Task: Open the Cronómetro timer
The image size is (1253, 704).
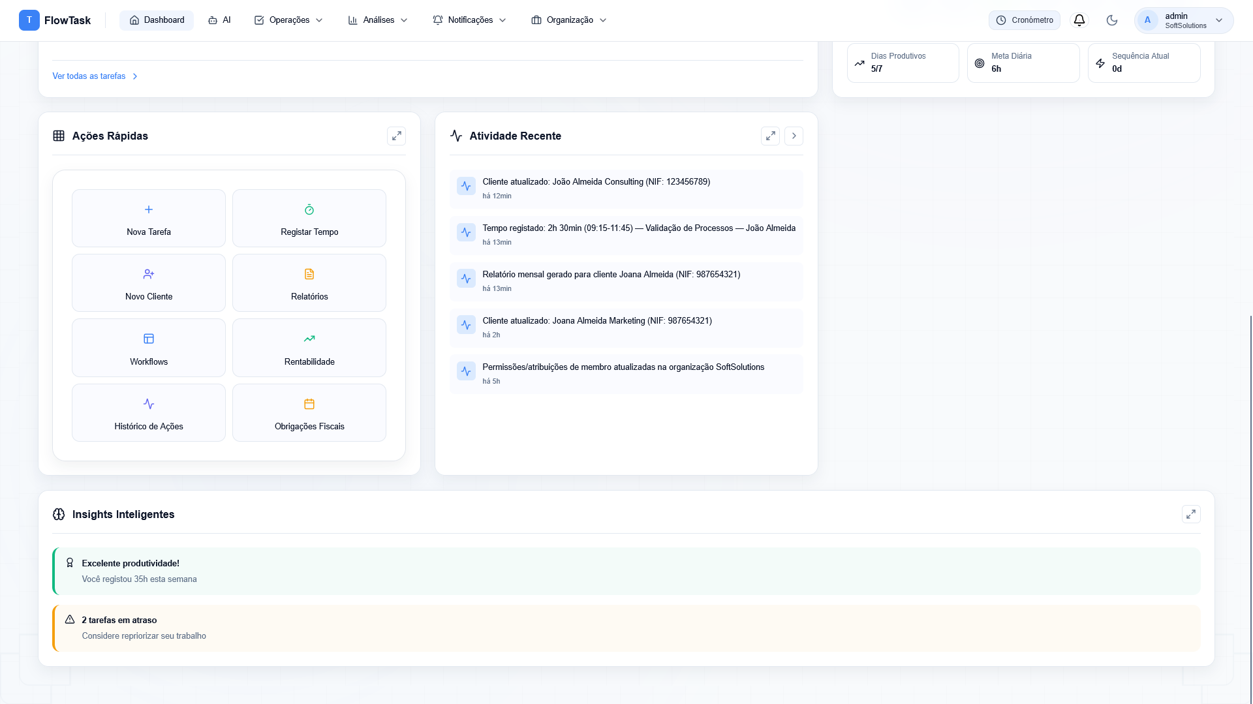Action: [x=1025, y=20]
